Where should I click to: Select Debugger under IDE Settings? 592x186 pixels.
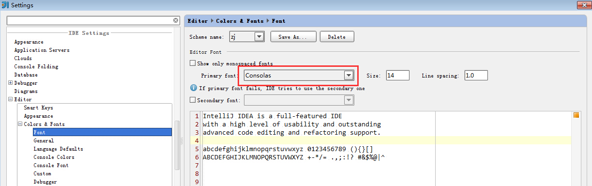coord(26,83)
